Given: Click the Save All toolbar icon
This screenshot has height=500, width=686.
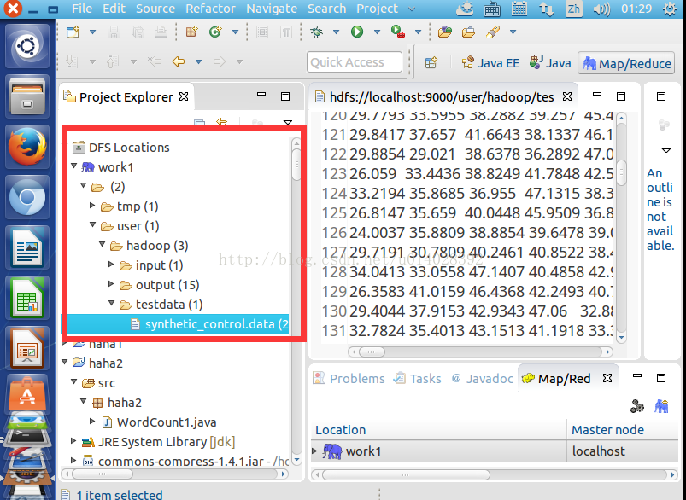Looking at the screenshot, I should coord(138,32).
